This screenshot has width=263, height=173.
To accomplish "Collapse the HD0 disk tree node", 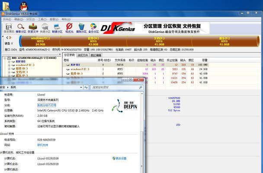I will [x=5, y=58].
